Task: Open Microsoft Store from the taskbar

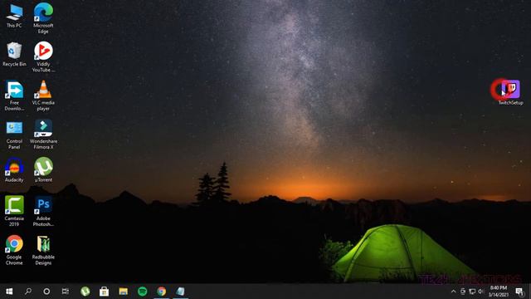Action: 104,292
